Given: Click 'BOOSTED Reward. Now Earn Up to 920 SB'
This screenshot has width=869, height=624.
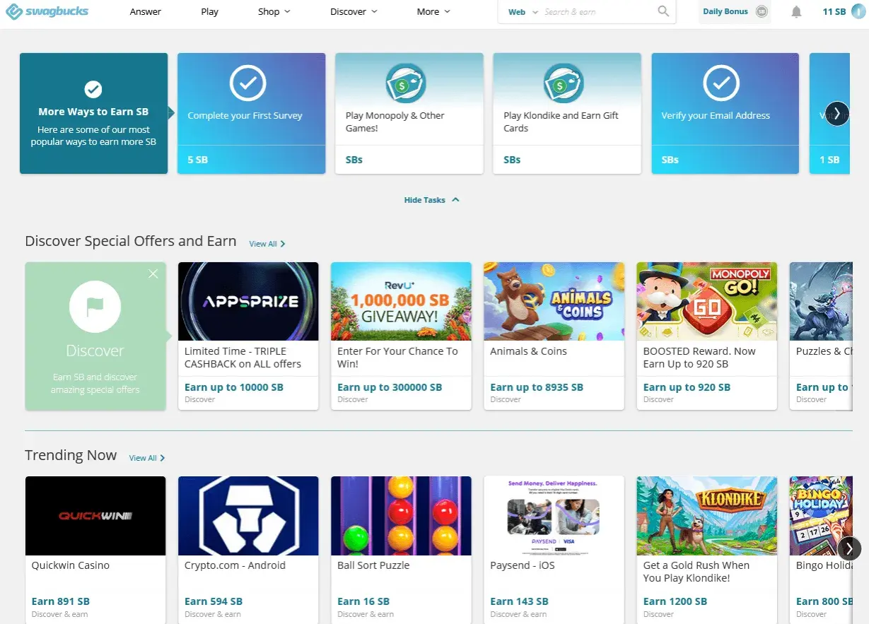Looking at the screenshot, I should pyautogui.click(x=699, y=358).
